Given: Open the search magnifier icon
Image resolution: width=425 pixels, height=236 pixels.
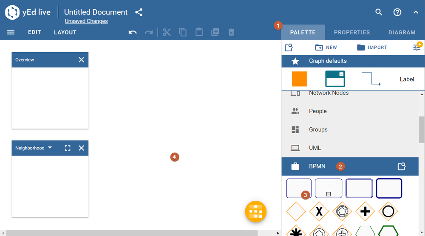Looking at the screenshot, I should [x=379, y=12].
